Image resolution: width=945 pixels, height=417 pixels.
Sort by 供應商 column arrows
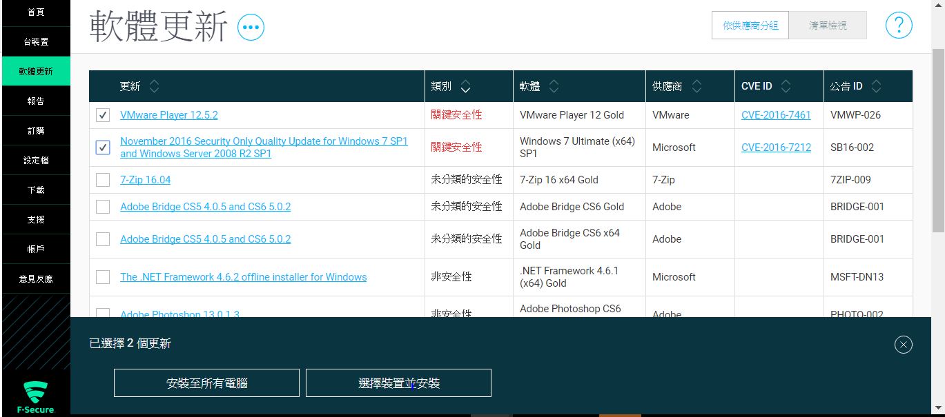click(x=696, y=87)
